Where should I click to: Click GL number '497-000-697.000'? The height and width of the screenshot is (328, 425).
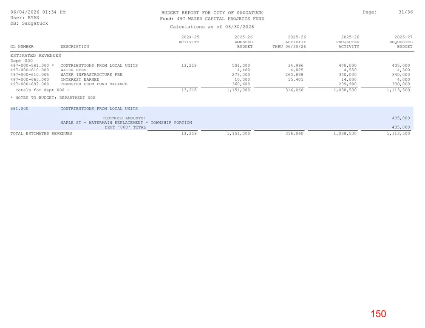point(30,84)
